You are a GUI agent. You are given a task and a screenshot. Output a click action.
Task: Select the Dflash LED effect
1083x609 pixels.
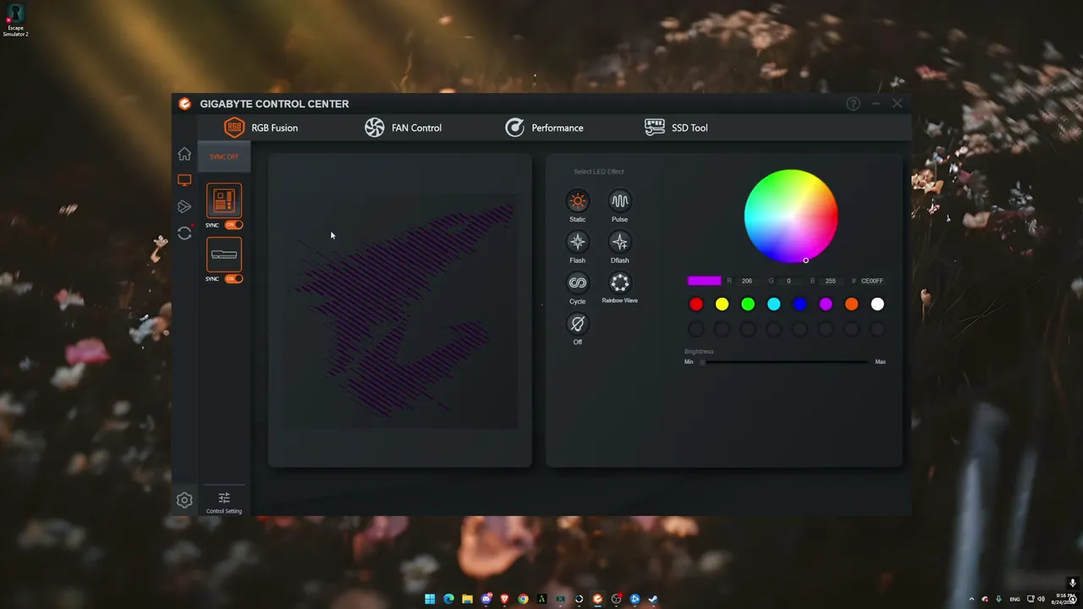[620, 242]
